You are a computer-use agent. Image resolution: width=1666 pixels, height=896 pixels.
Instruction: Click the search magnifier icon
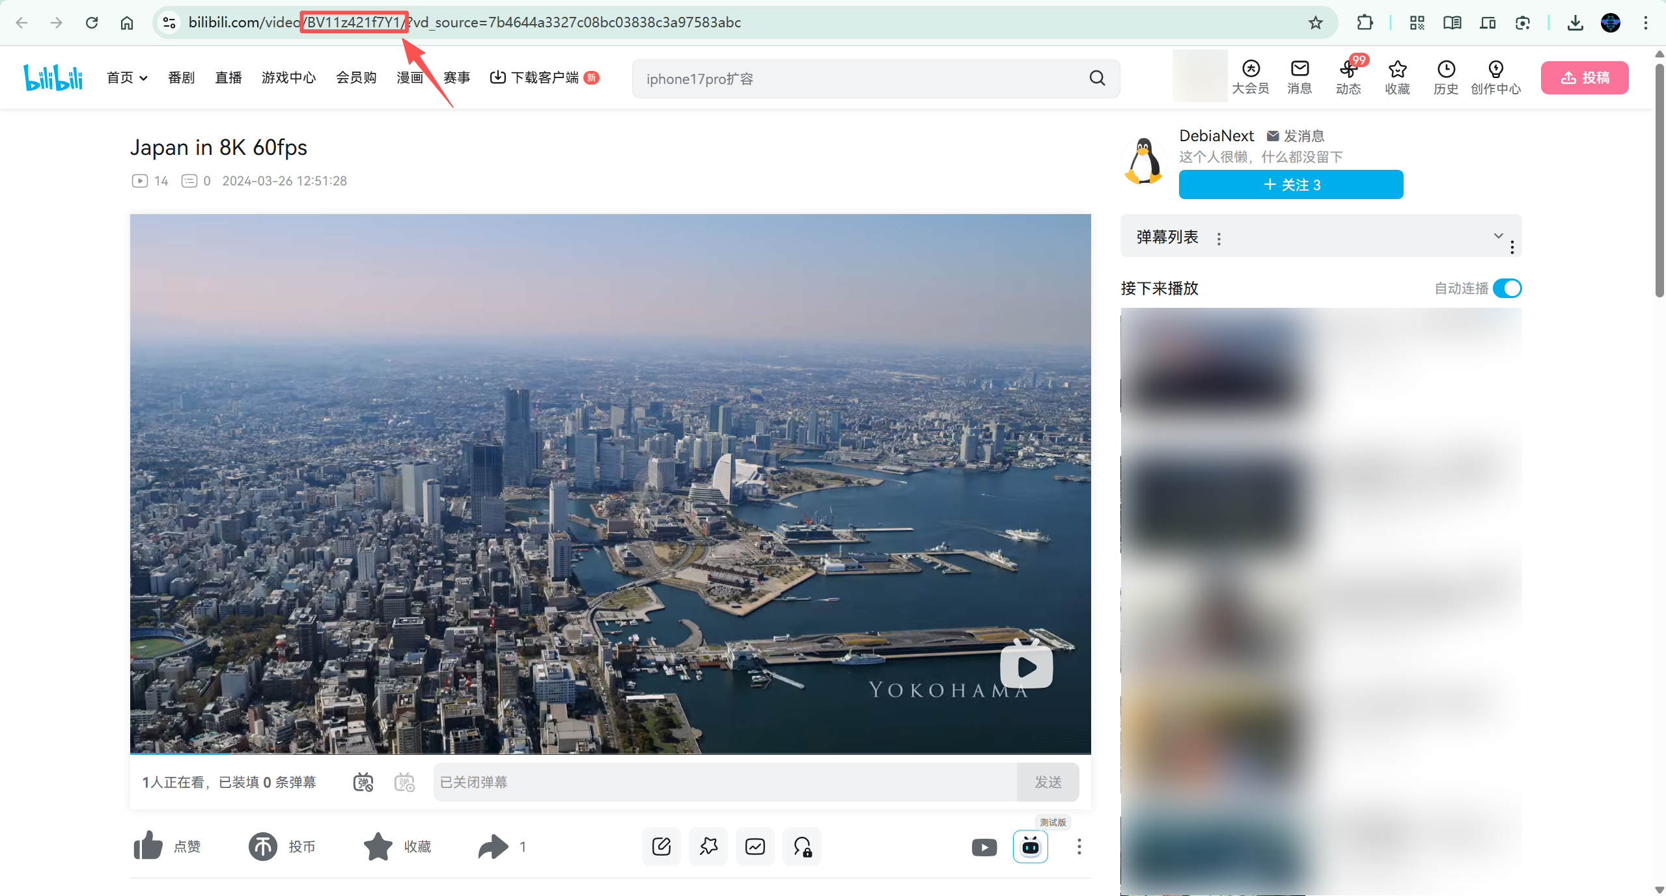tap(1097, 79)
